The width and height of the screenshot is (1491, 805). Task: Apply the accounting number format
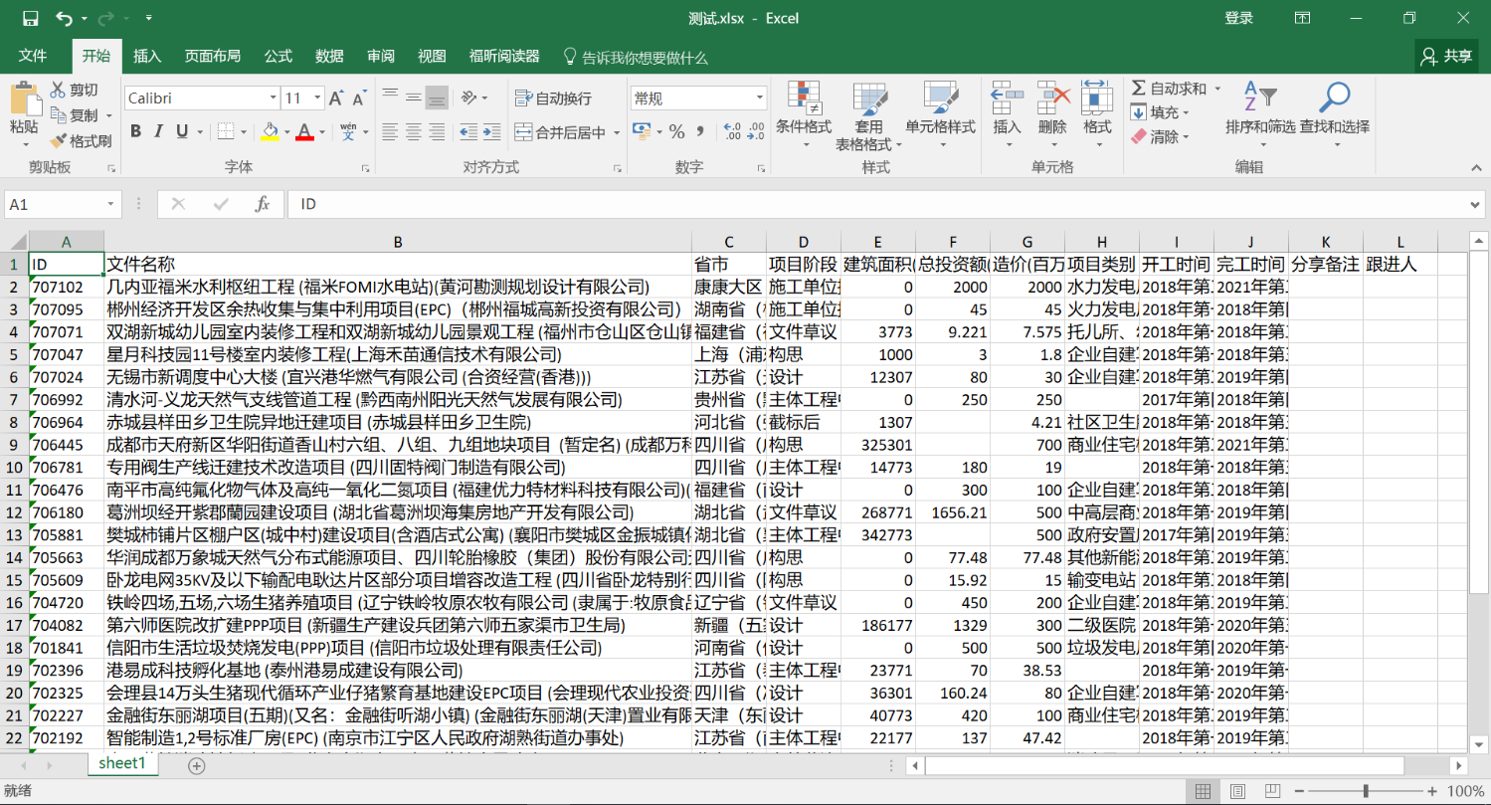pyautogui.click(x=642, y=131)
